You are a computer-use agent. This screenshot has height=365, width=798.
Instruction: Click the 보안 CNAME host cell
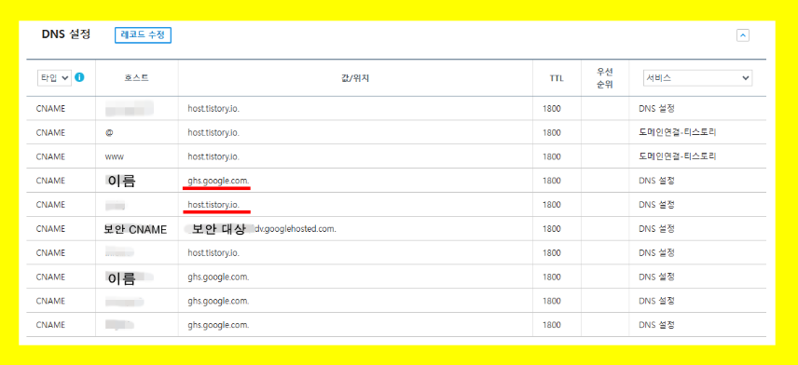pos(135,229)
